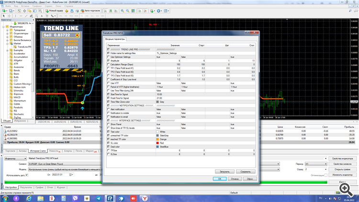This screenshot has width=359, height=202.
Task: Check the Use HTF parameter checkbox
Action: pos(108,83)
